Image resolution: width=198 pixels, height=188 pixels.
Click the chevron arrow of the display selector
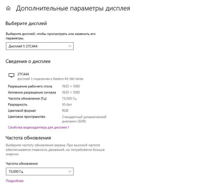click(x=70, y=46)
